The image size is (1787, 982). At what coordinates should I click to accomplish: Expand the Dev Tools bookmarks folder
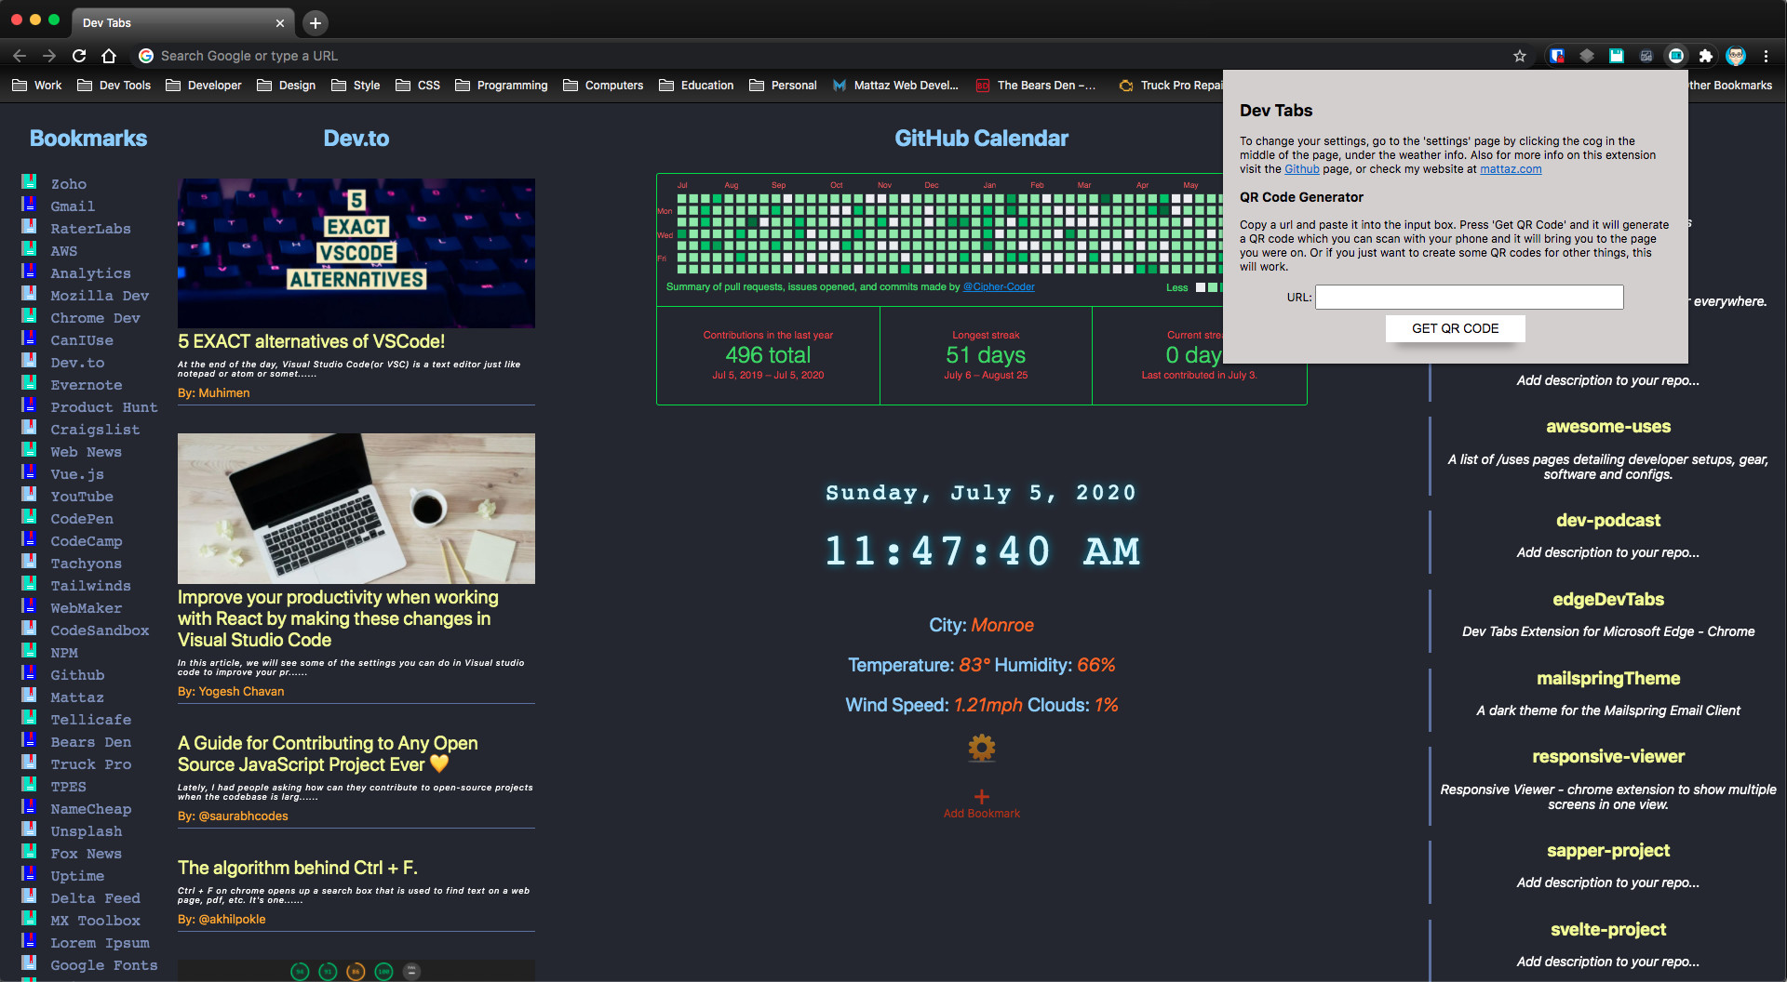(x=114, y=85)
